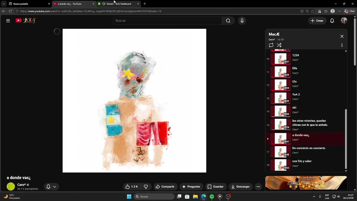The width and height of the screenshot is (357, 201).
Task: Open taskbar weather widget 12°C
Action: tap(12, 197)
